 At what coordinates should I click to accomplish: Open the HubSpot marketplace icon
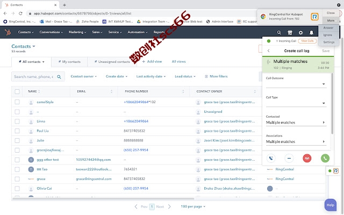tap(290, 33)
